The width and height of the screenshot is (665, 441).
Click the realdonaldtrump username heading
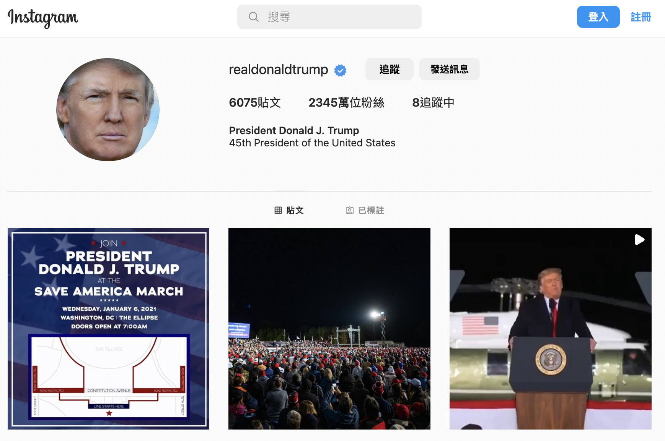coord(278,70)
